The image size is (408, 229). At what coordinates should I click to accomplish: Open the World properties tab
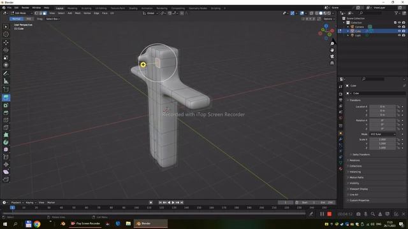[x=340, y=118]
